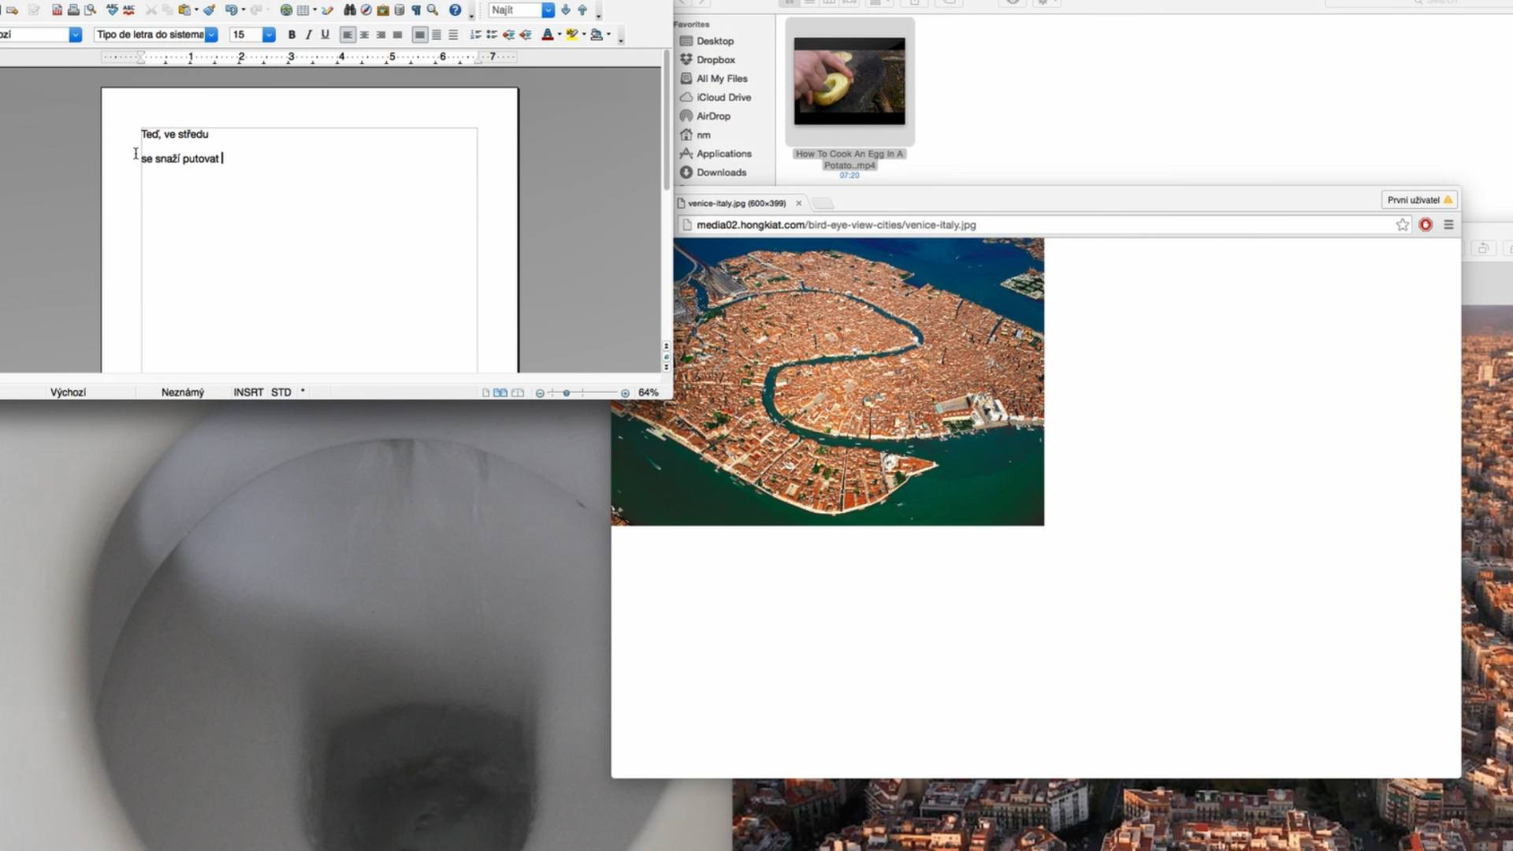Open the font size dropdown

pyautogui.click(x=269, y=35)
